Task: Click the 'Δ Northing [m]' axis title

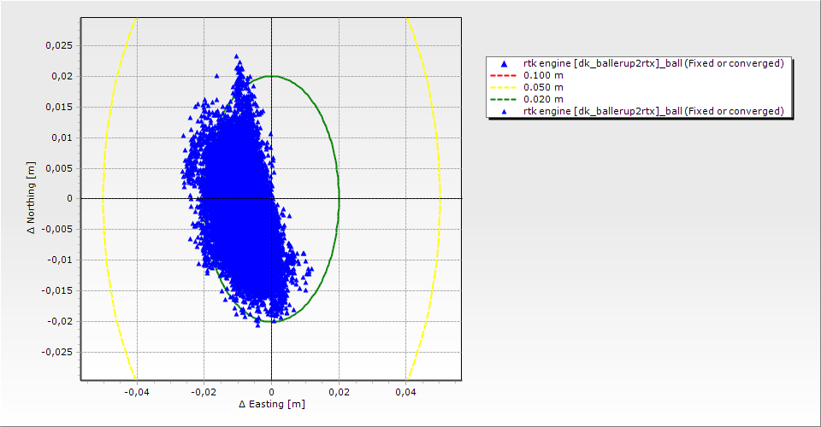Action: (32, 197)
